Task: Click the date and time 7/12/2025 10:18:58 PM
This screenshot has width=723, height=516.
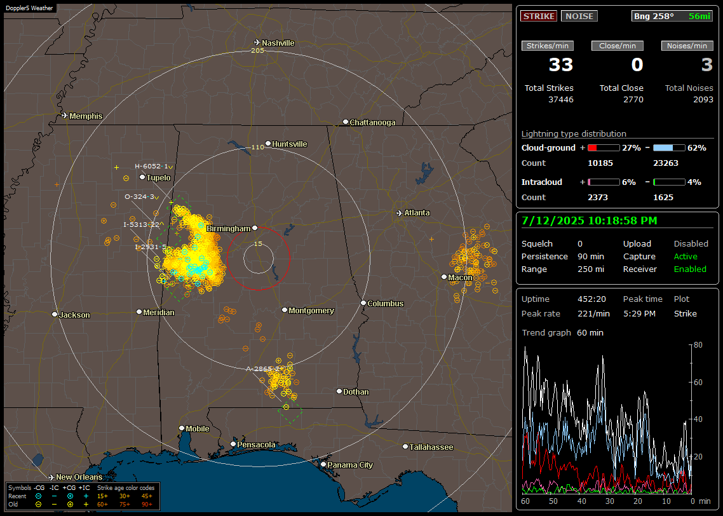Action: pyautogui.click(x=590, y=221)
